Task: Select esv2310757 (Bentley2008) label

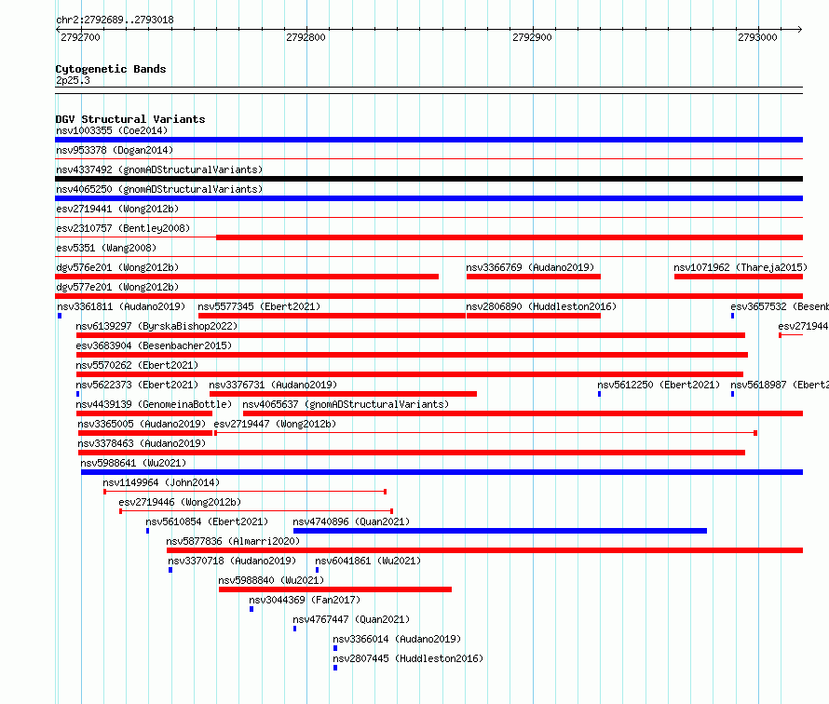Action: (x=123, y=228)
